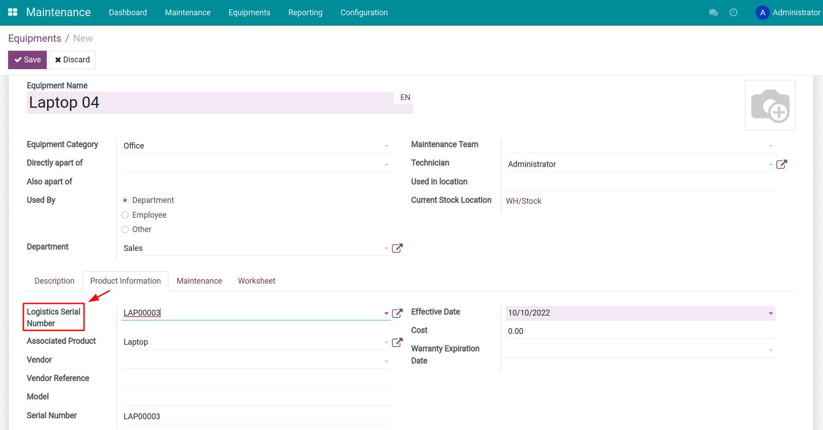The height and width of the screenshot is (430, 823).
Task: Select the Other radio button
Action: (125, 229)
